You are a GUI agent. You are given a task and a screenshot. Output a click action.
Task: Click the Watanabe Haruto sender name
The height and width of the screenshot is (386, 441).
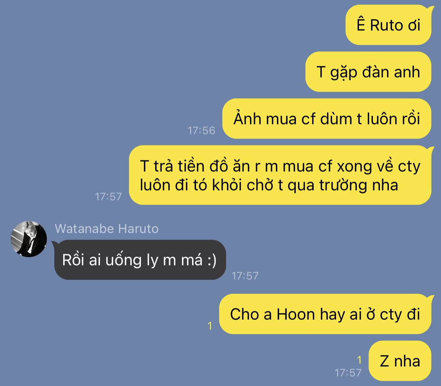click(x=107, y=228)
